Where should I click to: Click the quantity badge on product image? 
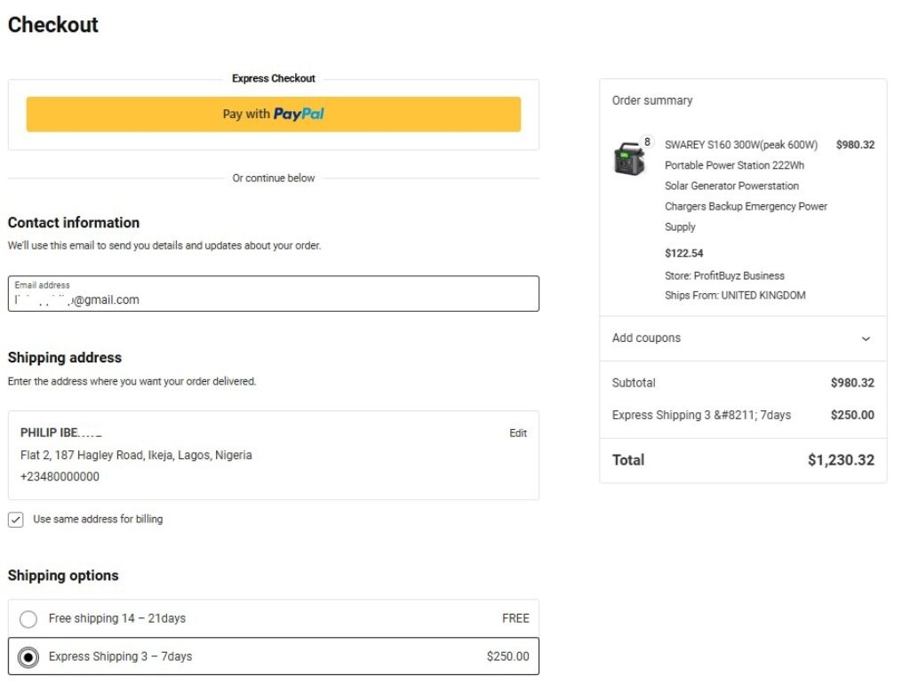click(646, 142)
